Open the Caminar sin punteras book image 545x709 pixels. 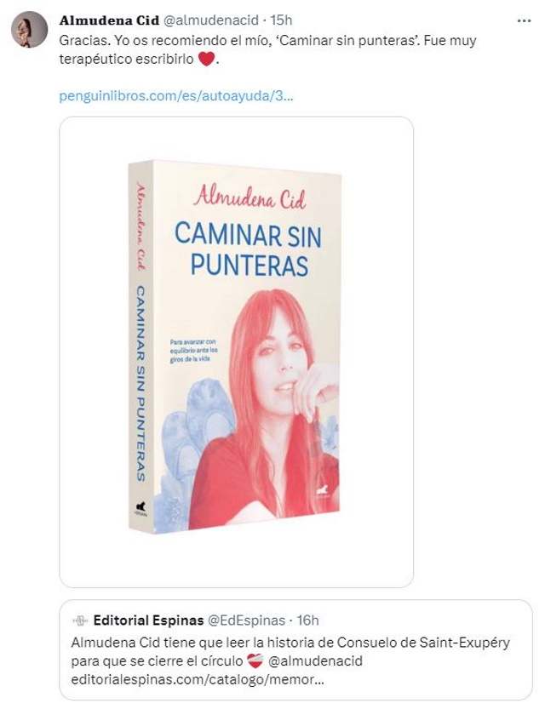(x=236, y=352)
